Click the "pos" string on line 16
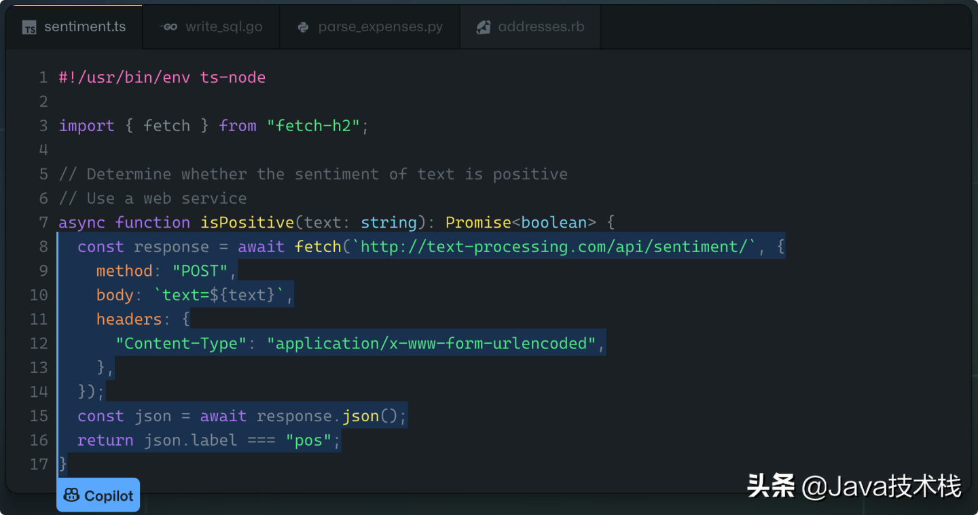 pos(308,440)
